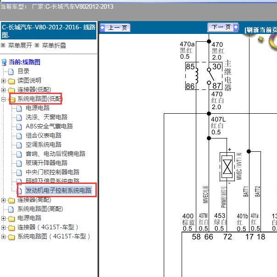Expand 连接器（4G15T-车型） plus toggle
Screen dimensions: 277x277
click(x=3, y=228)
